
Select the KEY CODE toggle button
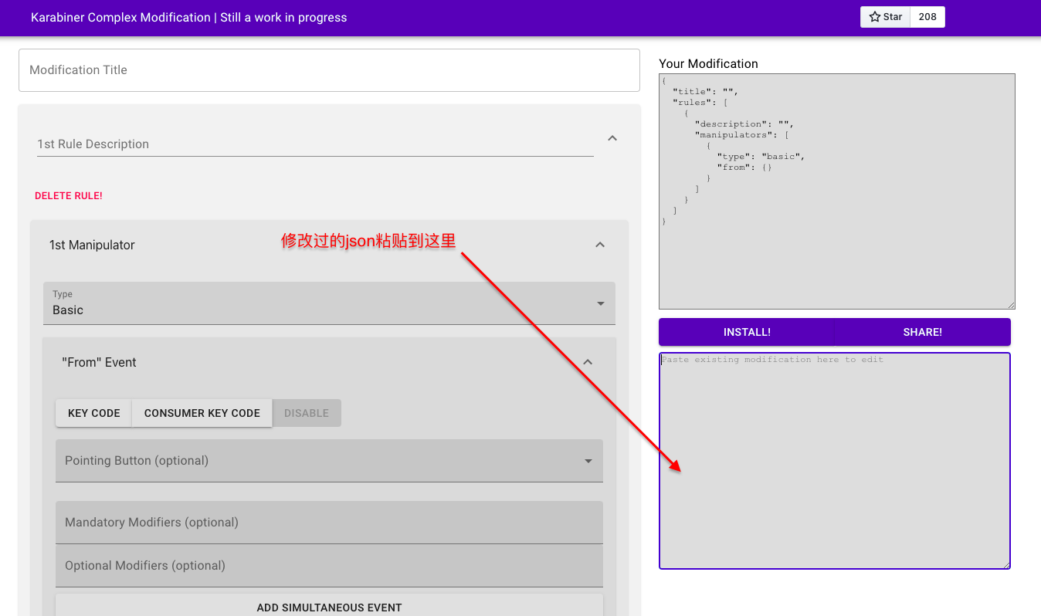tap(94, 413)
